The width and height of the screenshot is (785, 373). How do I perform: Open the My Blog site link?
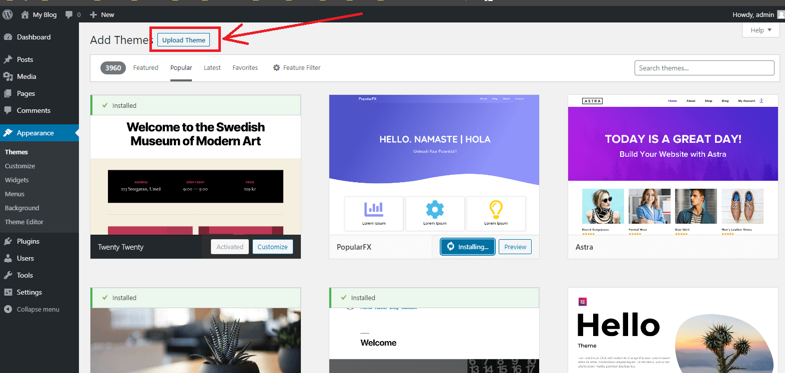tap(44, 14)
